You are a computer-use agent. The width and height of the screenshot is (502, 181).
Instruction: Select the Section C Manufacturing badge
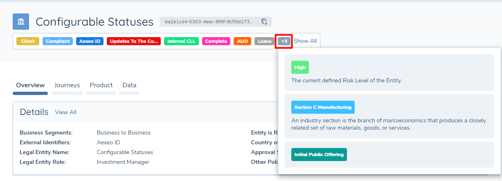click(x=323, y=107)
